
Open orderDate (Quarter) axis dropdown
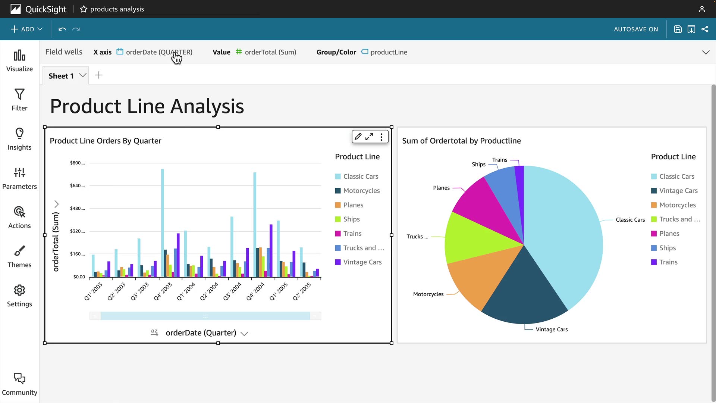pos(244,333)
